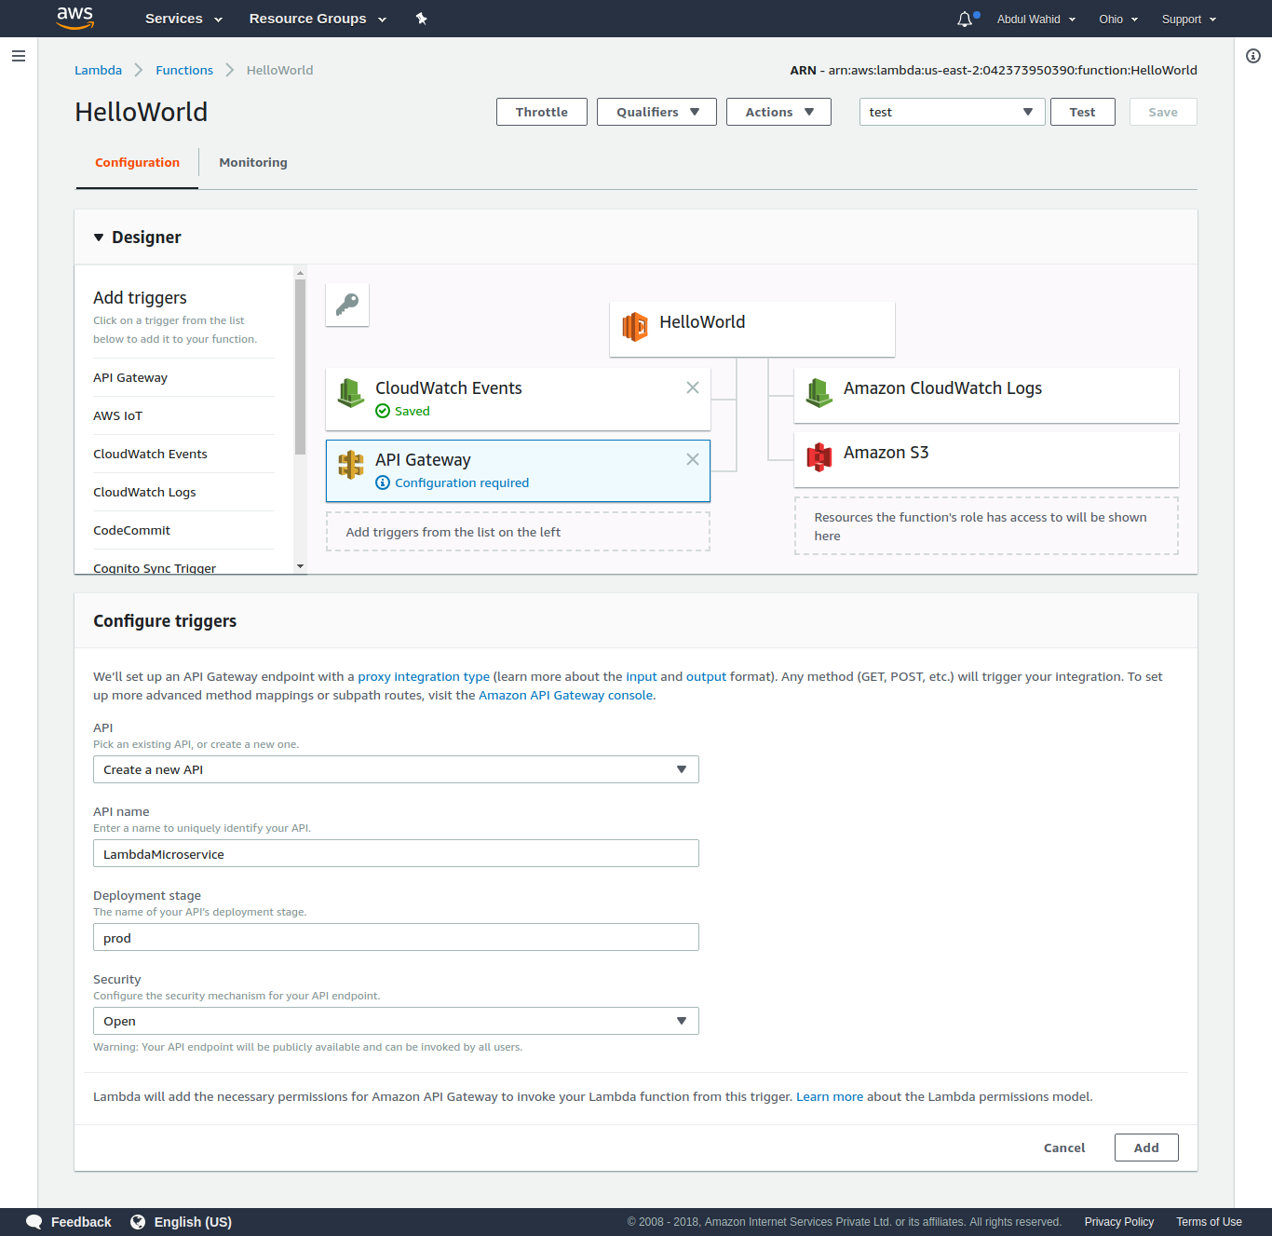Open the info panel icon on the right edge
This screenshot has height=1236, width=1272.
1253,56
